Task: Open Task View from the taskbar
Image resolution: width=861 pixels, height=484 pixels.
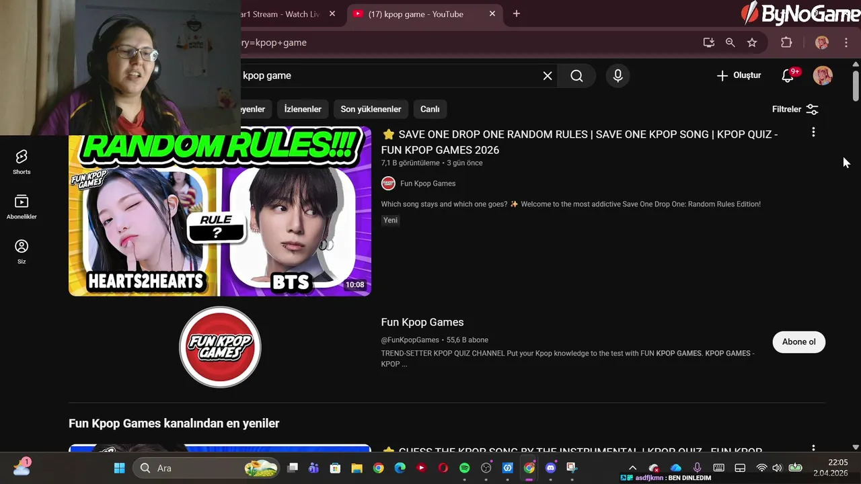Action: [293, 468]
